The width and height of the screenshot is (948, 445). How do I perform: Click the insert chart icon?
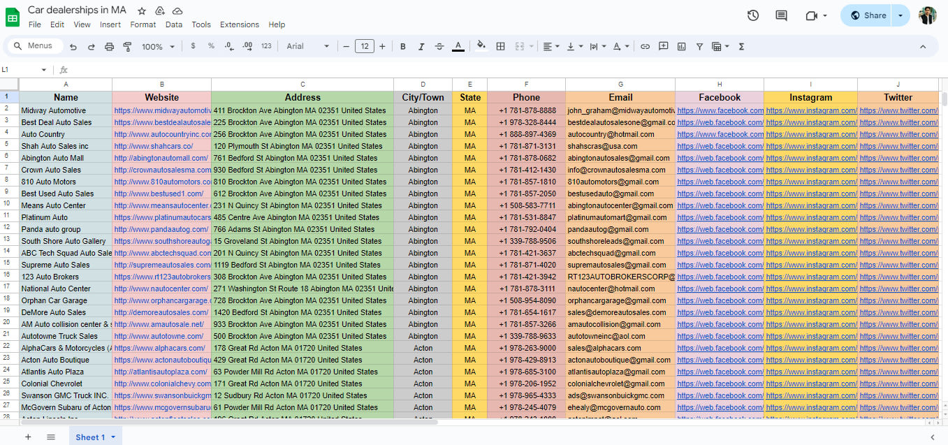tap(681, 47)
